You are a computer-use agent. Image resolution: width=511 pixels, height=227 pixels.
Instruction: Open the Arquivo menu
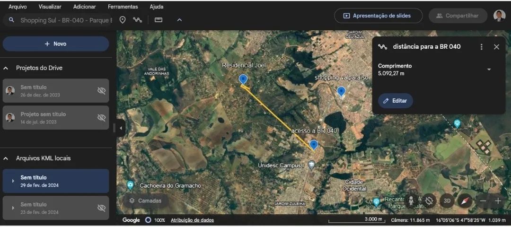pyautogui.click(x=18, y=7)
